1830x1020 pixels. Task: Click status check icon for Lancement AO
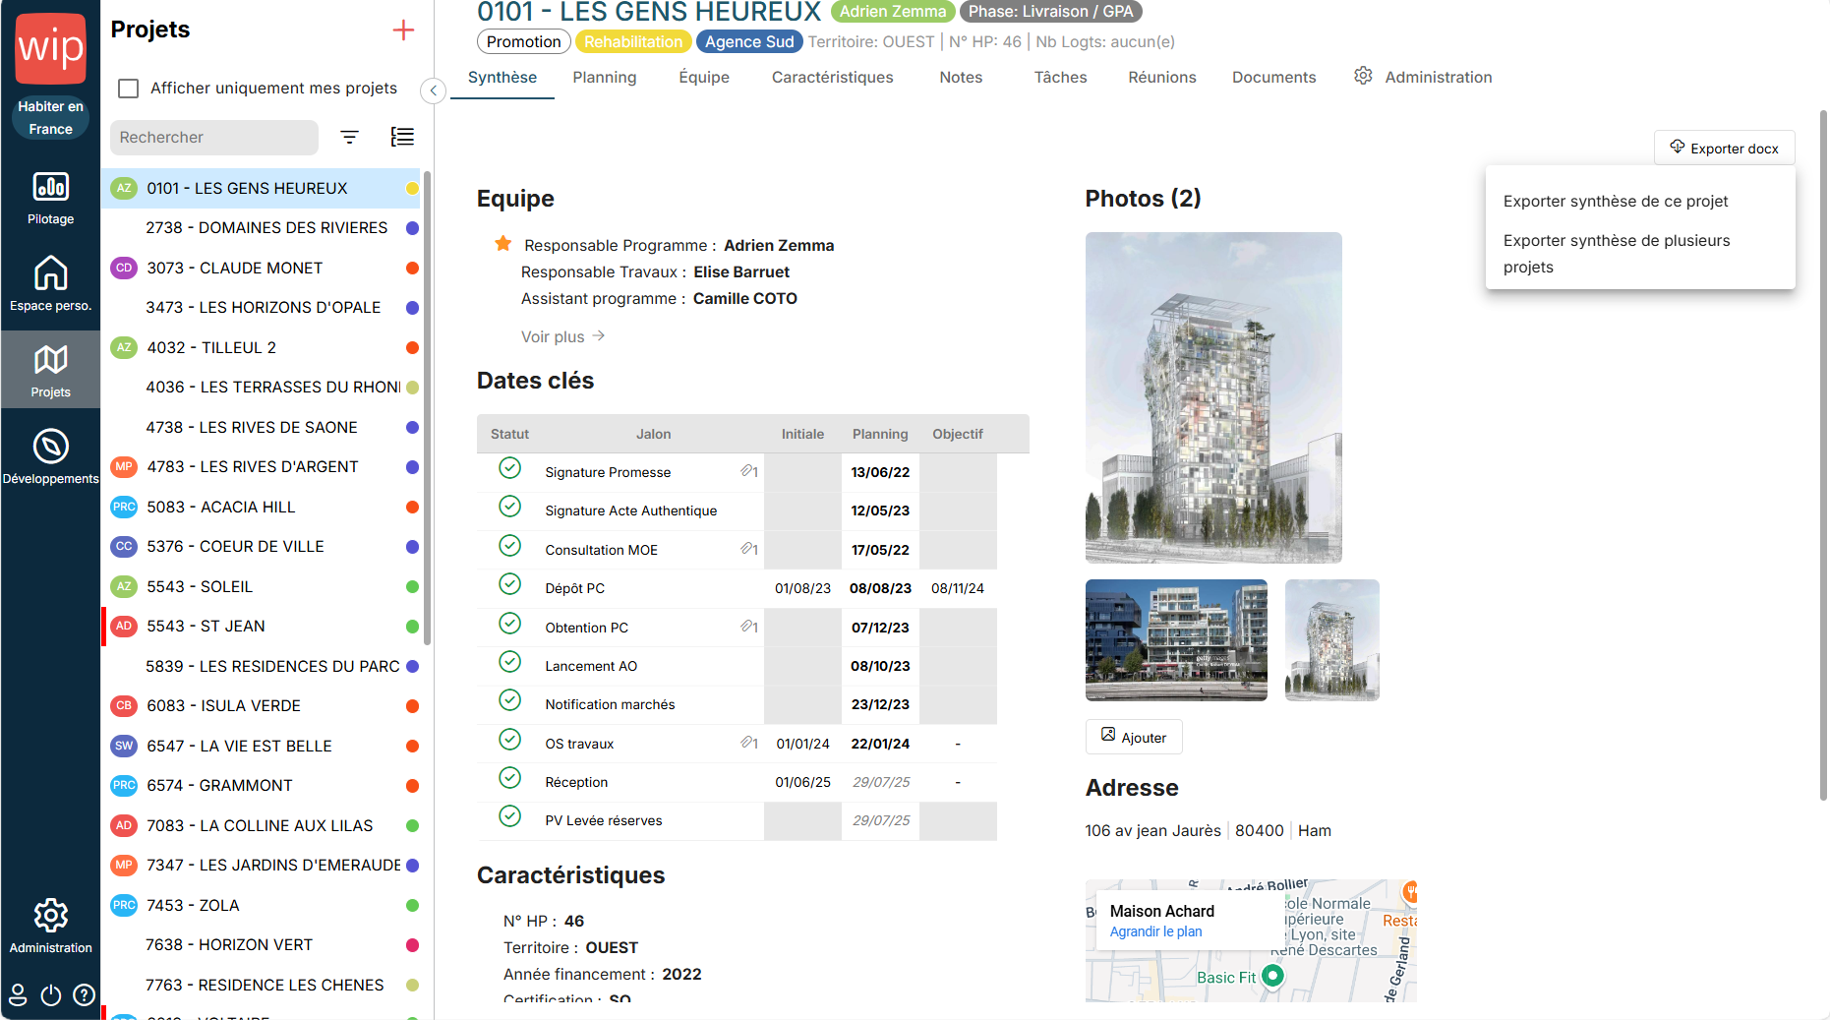click(509, 662)
